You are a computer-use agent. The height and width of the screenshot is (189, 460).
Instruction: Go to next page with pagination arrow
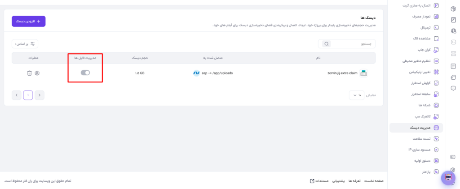point(17,95)
